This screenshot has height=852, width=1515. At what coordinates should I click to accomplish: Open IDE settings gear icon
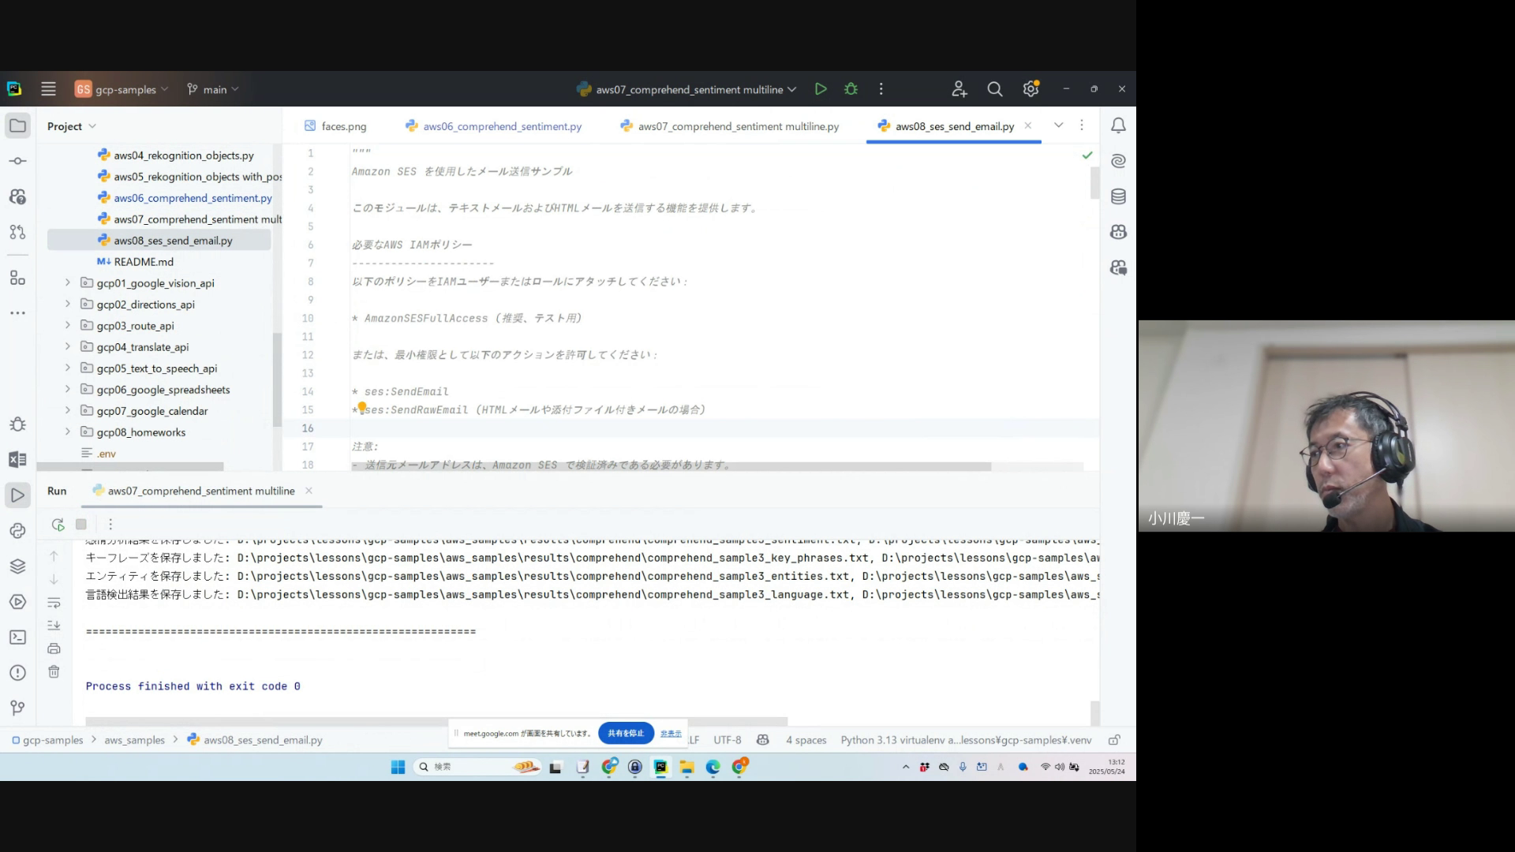tap(1031, 89)
